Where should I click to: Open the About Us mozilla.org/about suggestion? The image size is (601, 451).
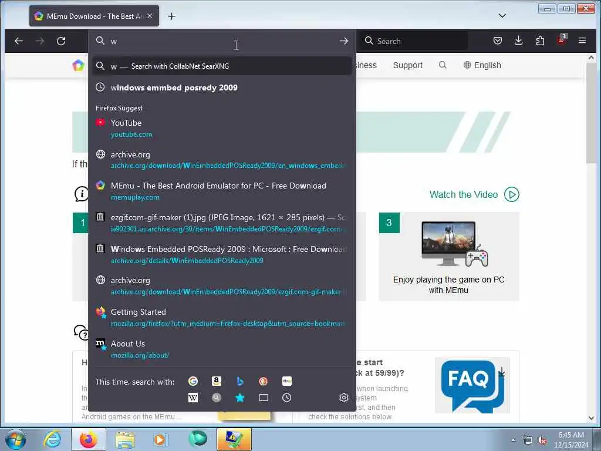[222, 349]
